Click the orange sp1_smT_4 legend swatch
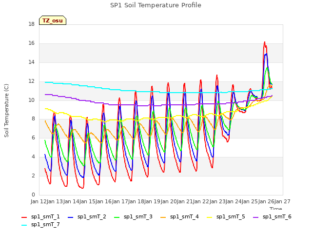Image resolution: width=312 pixels, height=234 pixels. [163, 217]
